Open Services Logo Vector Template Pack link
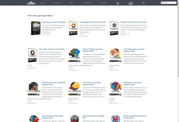The width and height of the screenshot is (179, 122). tap(93, 117)
